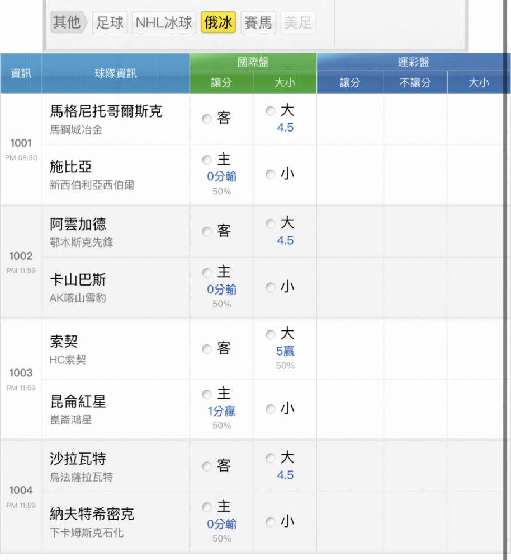511x560 pixels.
Task: Click 卡山巴斯 team name
Action: 78,279
